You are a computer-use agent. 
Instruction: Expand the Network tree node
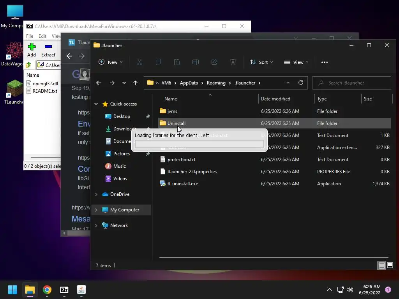[96, 225]
